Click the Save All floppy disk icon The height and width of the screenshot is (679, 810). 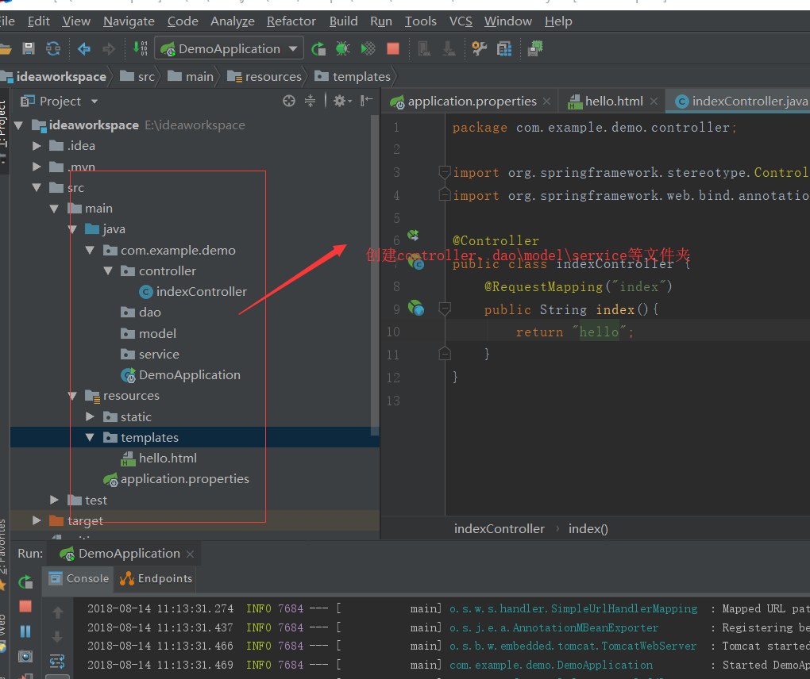(x=29, y=49)
